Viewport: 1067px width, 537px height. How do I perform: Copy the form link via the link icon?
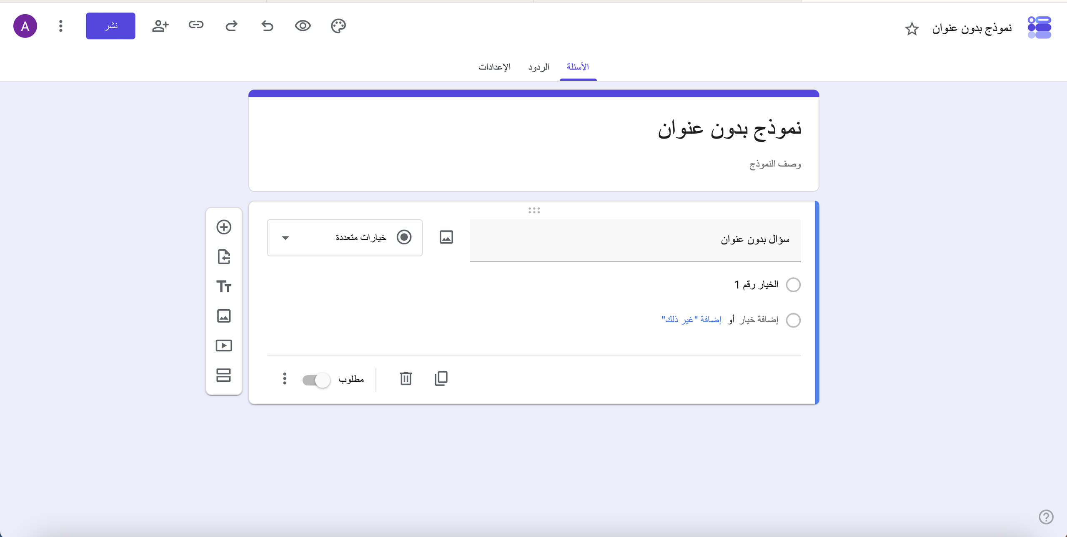196,25
